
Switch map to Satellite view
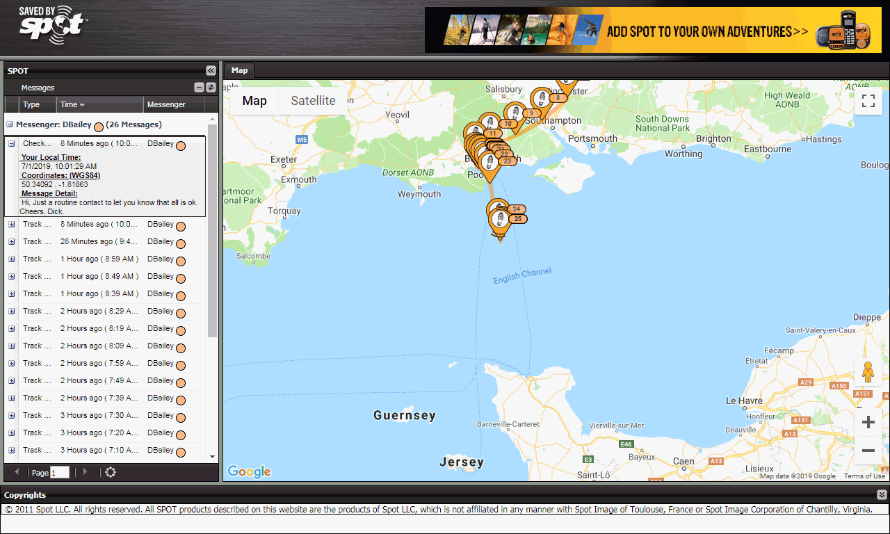[313, 101]
